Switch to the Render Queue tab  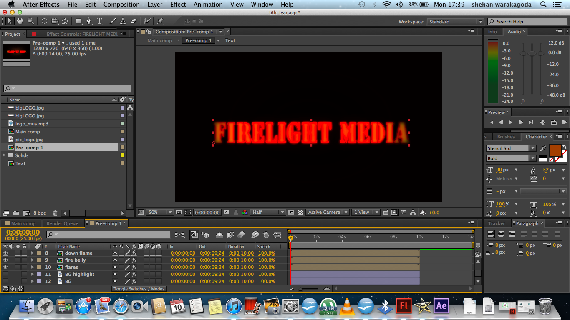click(x=63, y=223)
